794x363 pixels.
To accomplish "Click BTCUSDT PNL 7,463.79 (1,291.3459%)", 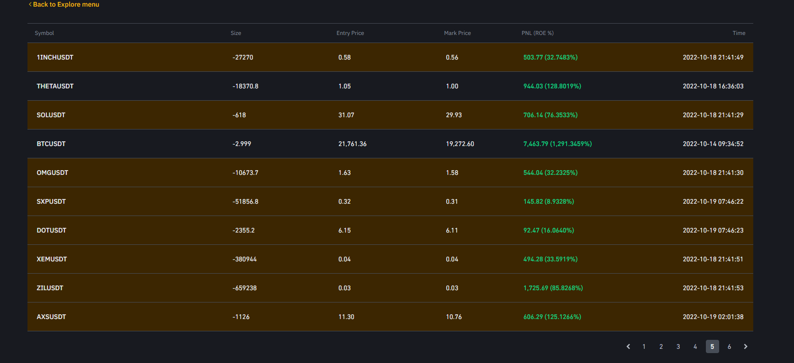I will (x=558, y=144).
